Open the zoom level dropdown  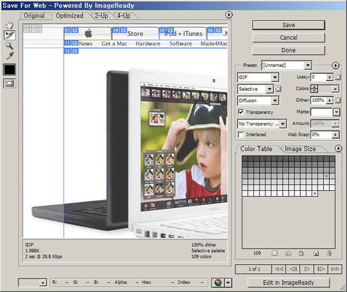point(43,283)
